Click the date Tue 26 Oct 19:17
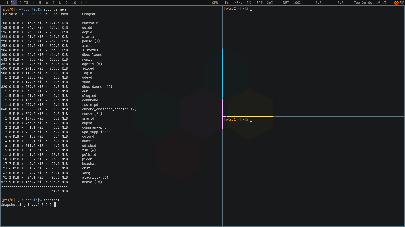This screenshot has width=405, height=227. (x=370, y=3)
